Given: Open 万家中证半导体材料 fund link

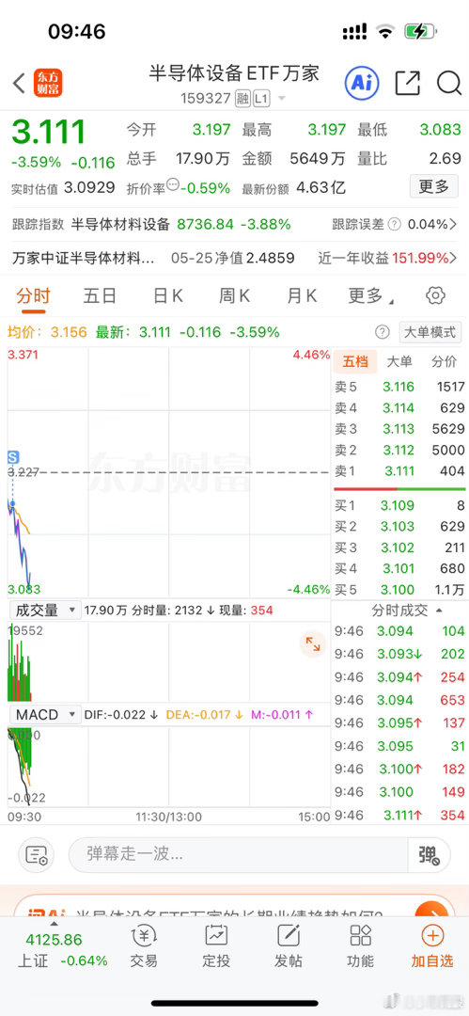Looking at the screenshot, I should (84, 258).
